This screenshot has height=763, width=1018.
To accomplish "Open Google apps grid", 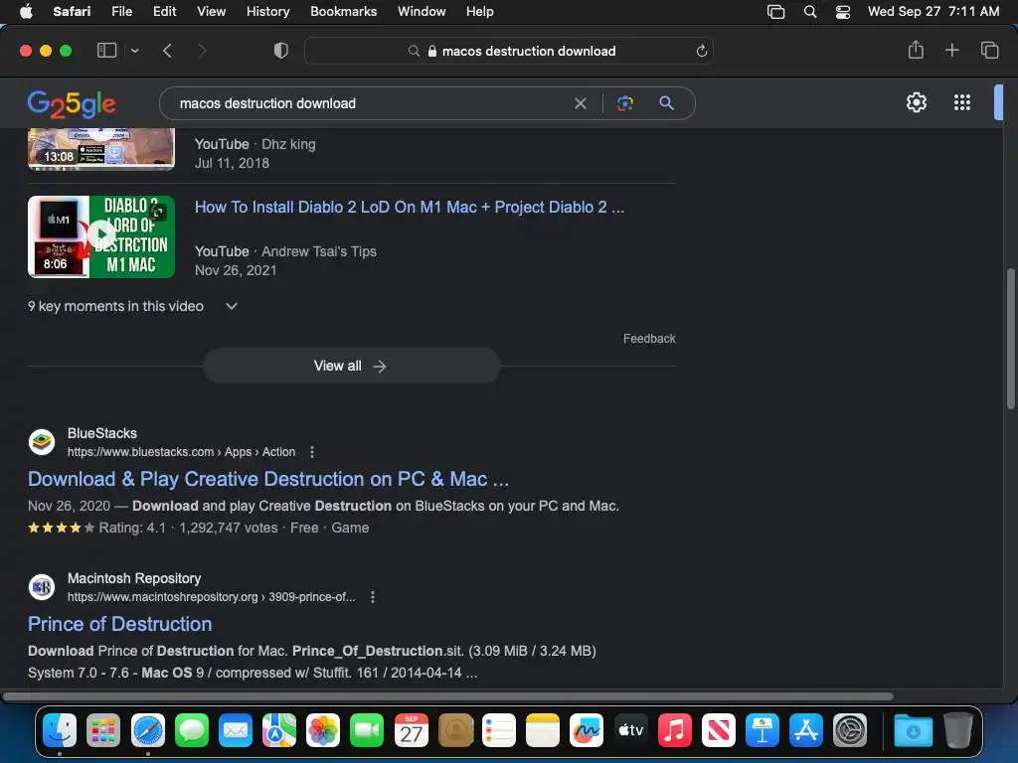I will pos(961,102).
